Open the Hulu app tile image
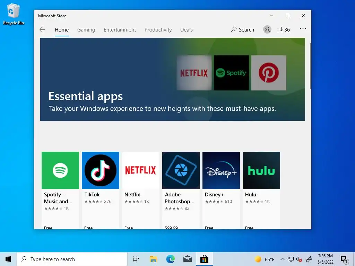The width and height of the screenshot is (355, 266). 261,170
